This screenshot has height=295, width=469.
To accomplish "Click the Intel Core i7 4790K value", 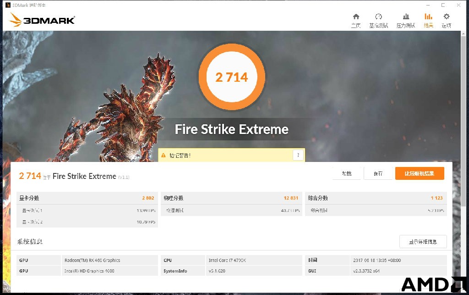I will click(227, 260).
